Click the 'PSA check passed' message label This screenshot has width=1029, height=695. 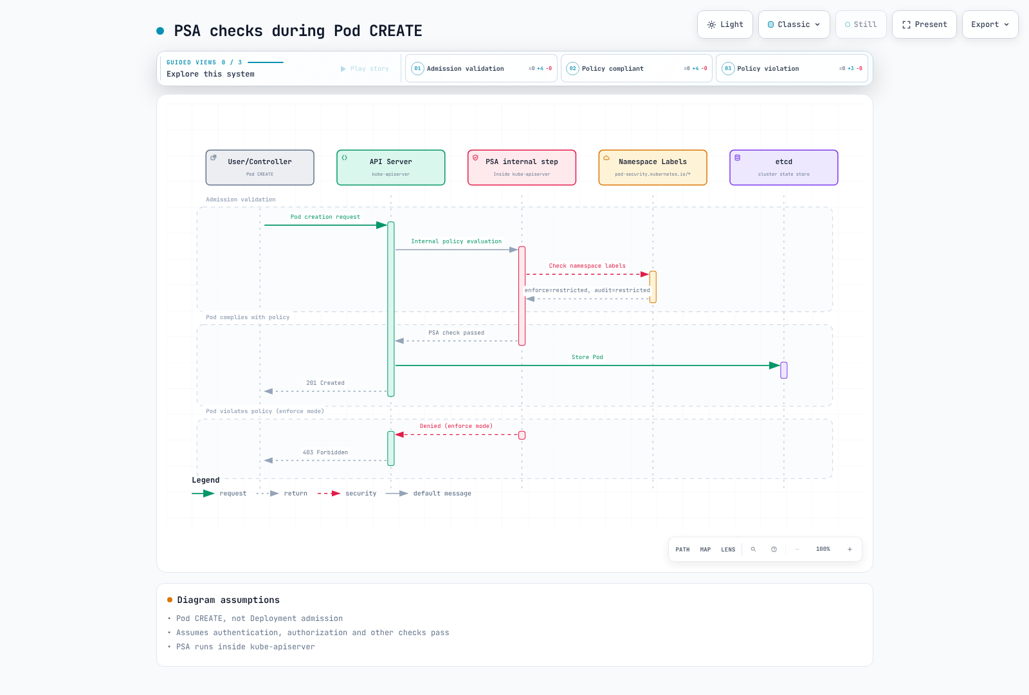click(x=457, y=333)
